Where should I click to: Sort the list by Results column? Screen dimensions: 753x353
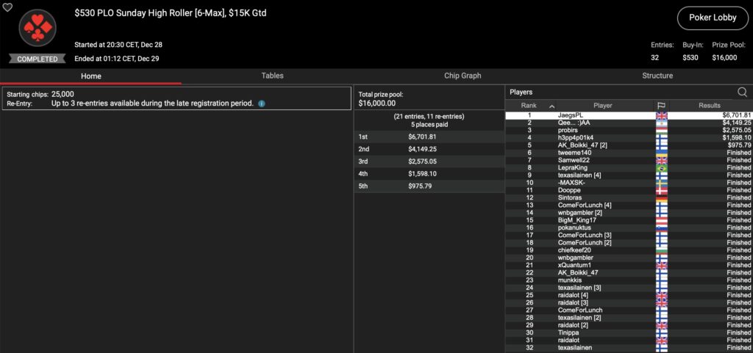710,106
